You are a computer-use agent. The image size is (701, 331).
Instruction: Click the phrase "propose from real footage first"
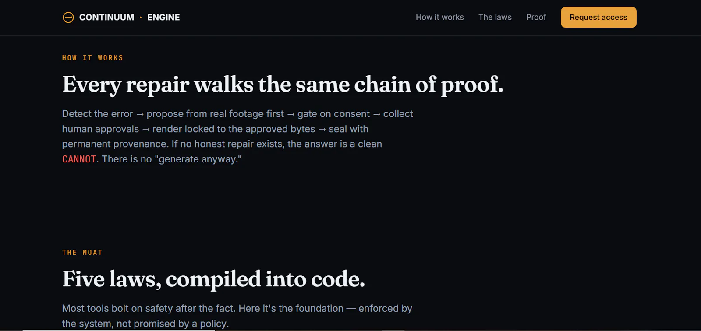[x=215, y=114]
